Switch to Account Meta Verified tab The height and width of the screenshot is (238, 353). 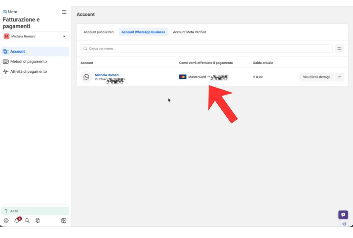190,32
